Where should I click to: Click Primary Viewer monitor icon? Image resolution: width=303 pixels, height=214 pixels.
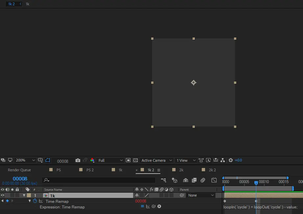pyautogui.click(x=10, y=160)
